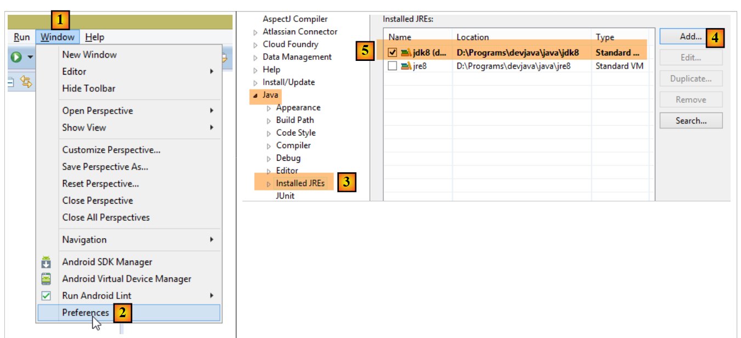The image size is (741, 338).
Task: Open the dropdown arrow beside the Run icon
Action: (x=30, y=57)
